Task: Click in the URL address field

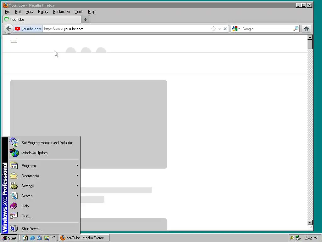Action: [x=126, y=29]
